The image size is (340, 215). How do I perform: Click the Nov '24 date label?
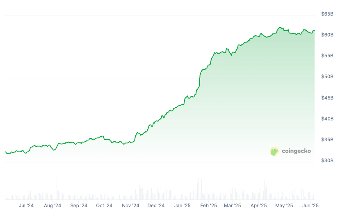(130, 206)
